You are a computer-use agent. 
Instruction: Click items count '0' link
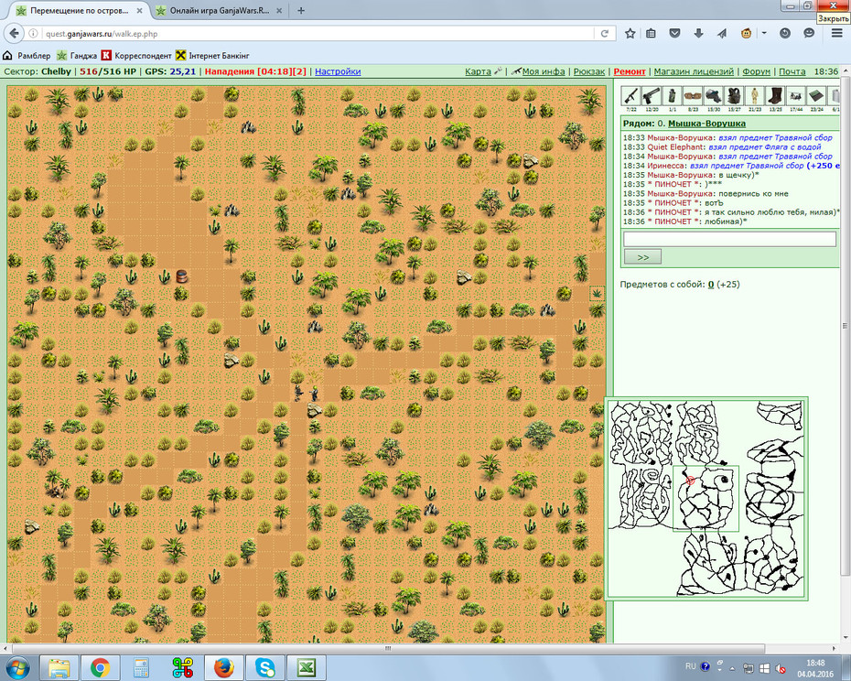711,285
